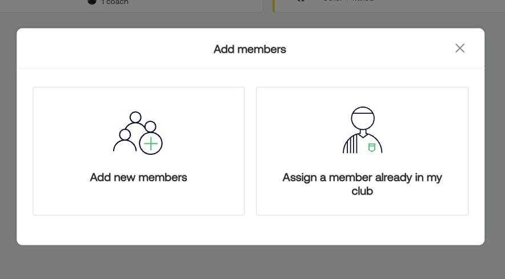The image size is (505, 279).
Task: Close the Add members dialog
Action: pyautogui.click(x=460, y=48)
